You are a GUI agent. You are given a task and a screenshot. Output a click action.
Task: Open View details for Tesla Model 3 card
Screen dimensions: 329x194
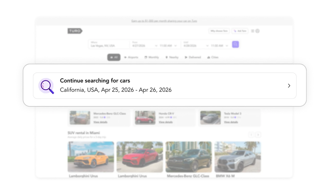click(x=231, y=122)
